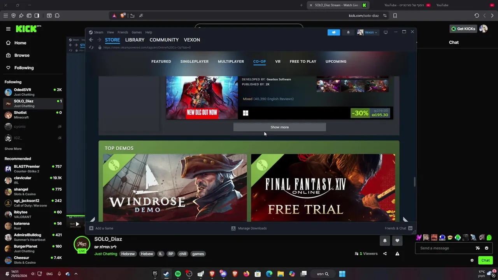Click Get KICKs button
The image size is (498, 280).
pyautogui.click(x=463, y=29)
